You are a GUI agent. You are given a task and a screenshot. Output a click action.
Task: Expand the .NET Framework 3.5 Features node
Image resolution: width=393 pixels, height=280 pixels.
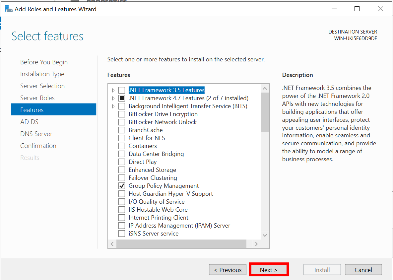click(x=113, y=90)
